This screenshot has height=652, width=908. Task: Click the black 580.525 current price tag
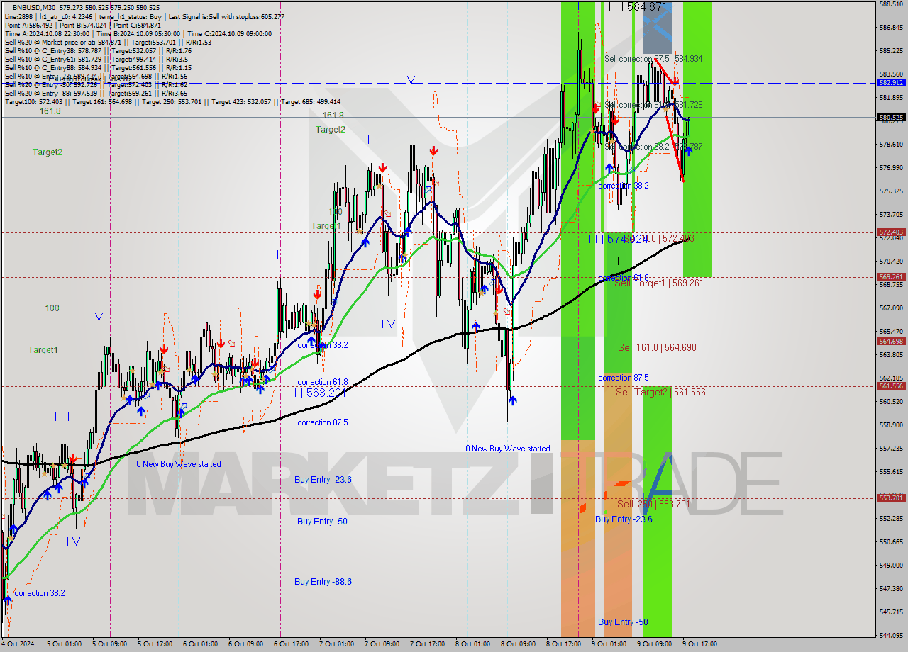point(891,118)
